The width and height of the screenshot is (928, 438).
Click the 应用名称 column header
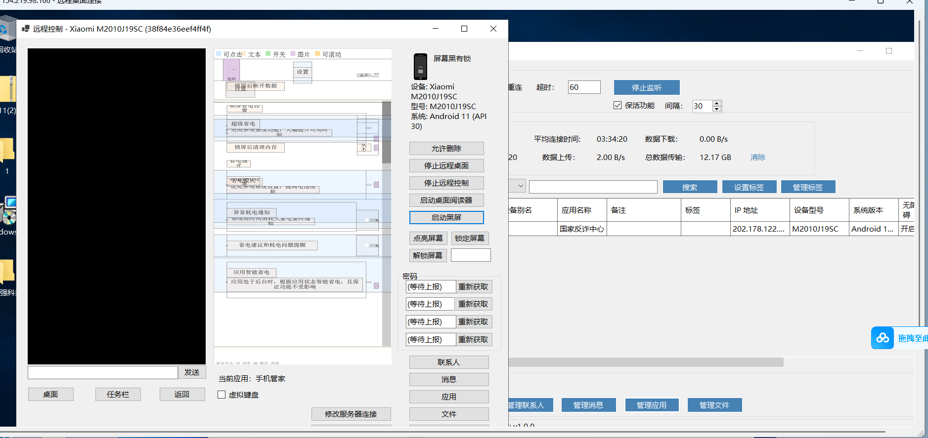coord(581,210)
